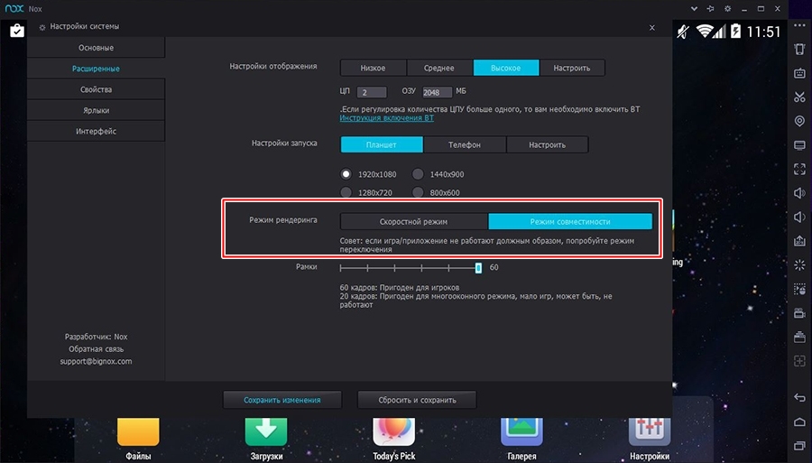
Task: Choose Высокое display setting
Action: click(x=506, y=68)
